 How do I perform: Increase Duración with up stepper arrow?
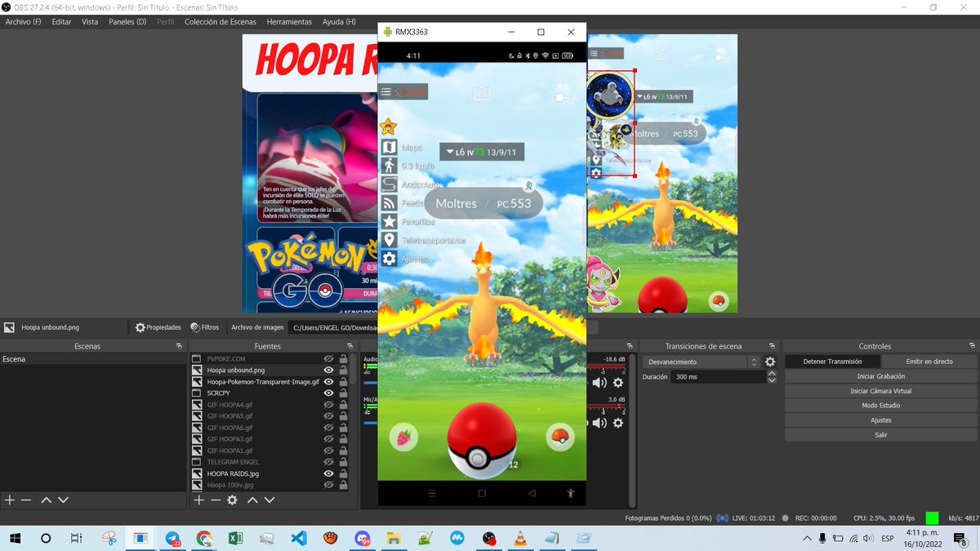coord(772,374)
